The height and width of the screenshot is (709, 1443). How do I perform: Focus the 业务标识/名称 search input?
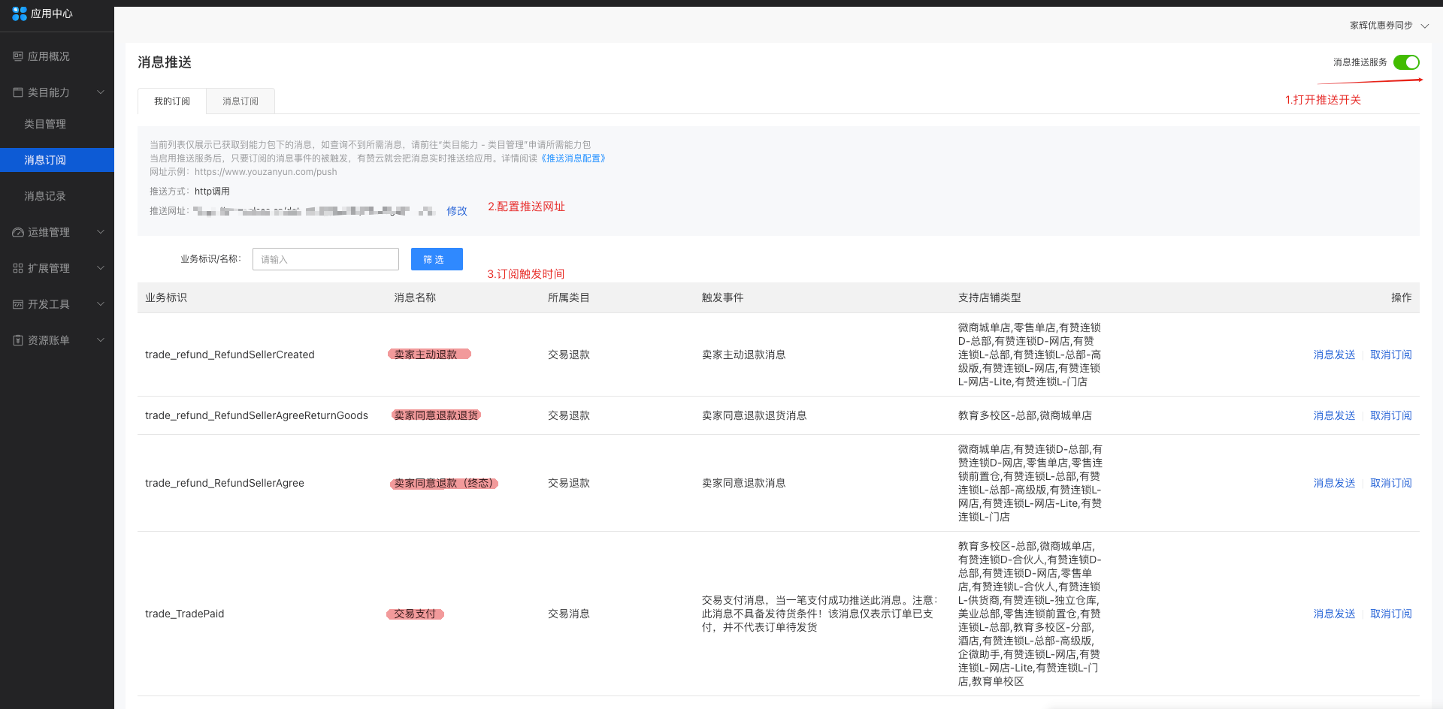[x=325, y=259]
